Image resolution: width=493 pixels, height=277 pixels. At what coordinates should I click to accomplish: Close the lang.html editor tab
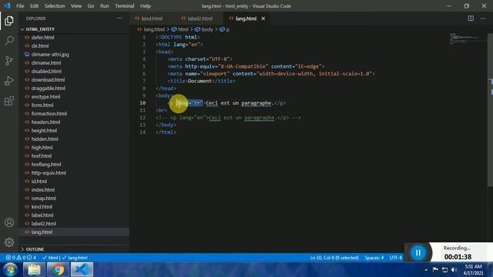coord(263,18)
